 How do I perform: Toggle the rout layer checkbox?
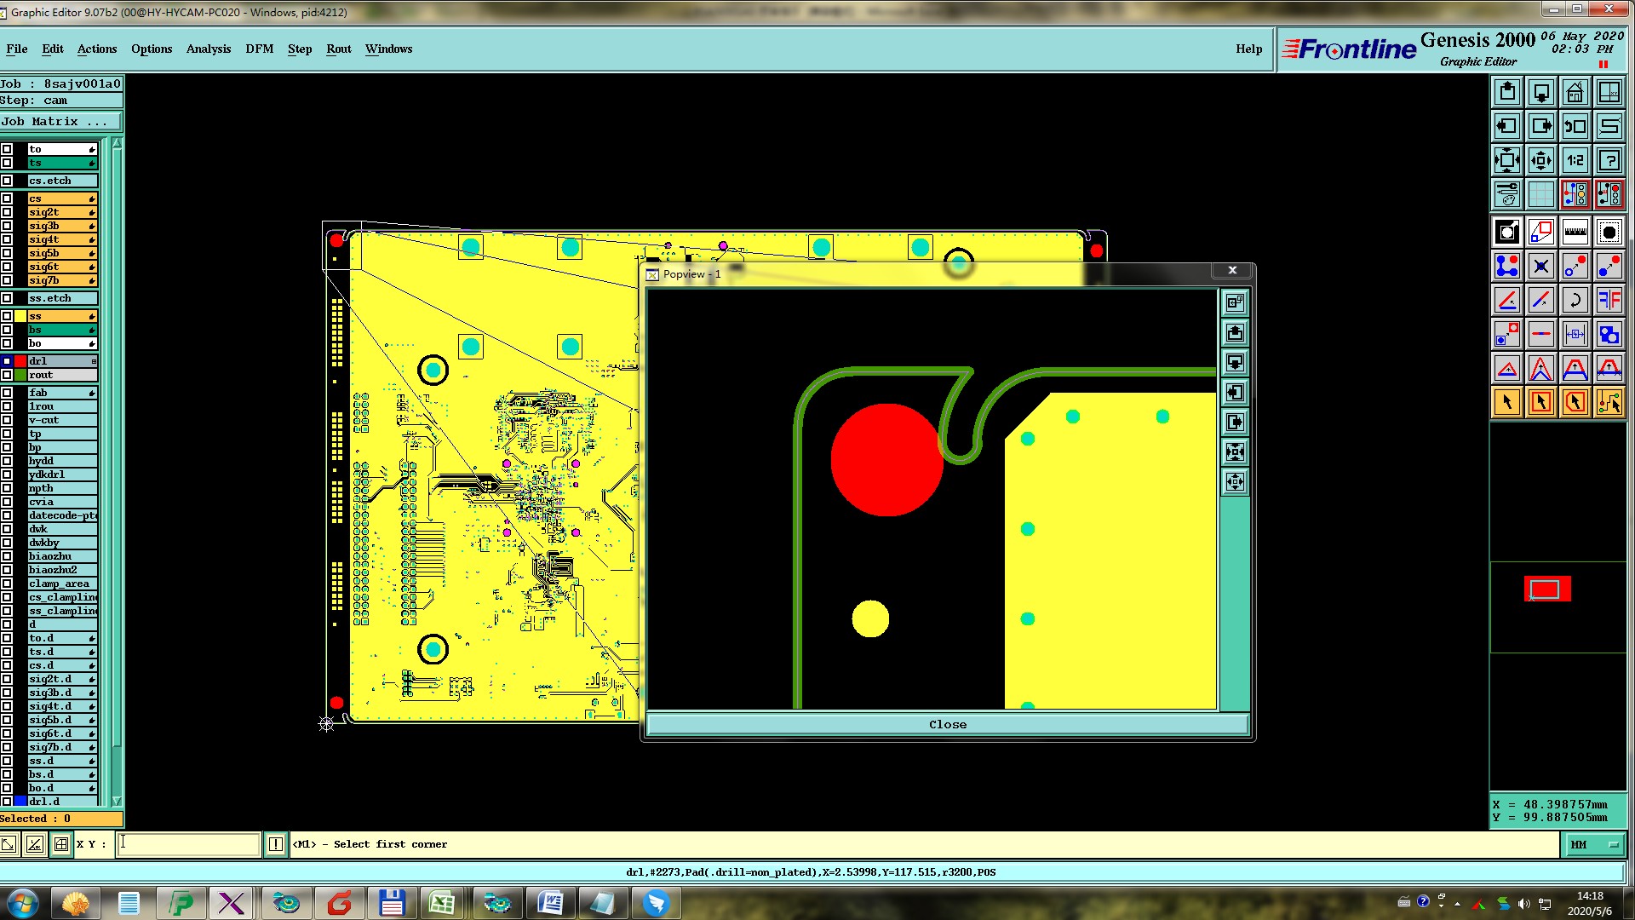click(x=7, y=375)
